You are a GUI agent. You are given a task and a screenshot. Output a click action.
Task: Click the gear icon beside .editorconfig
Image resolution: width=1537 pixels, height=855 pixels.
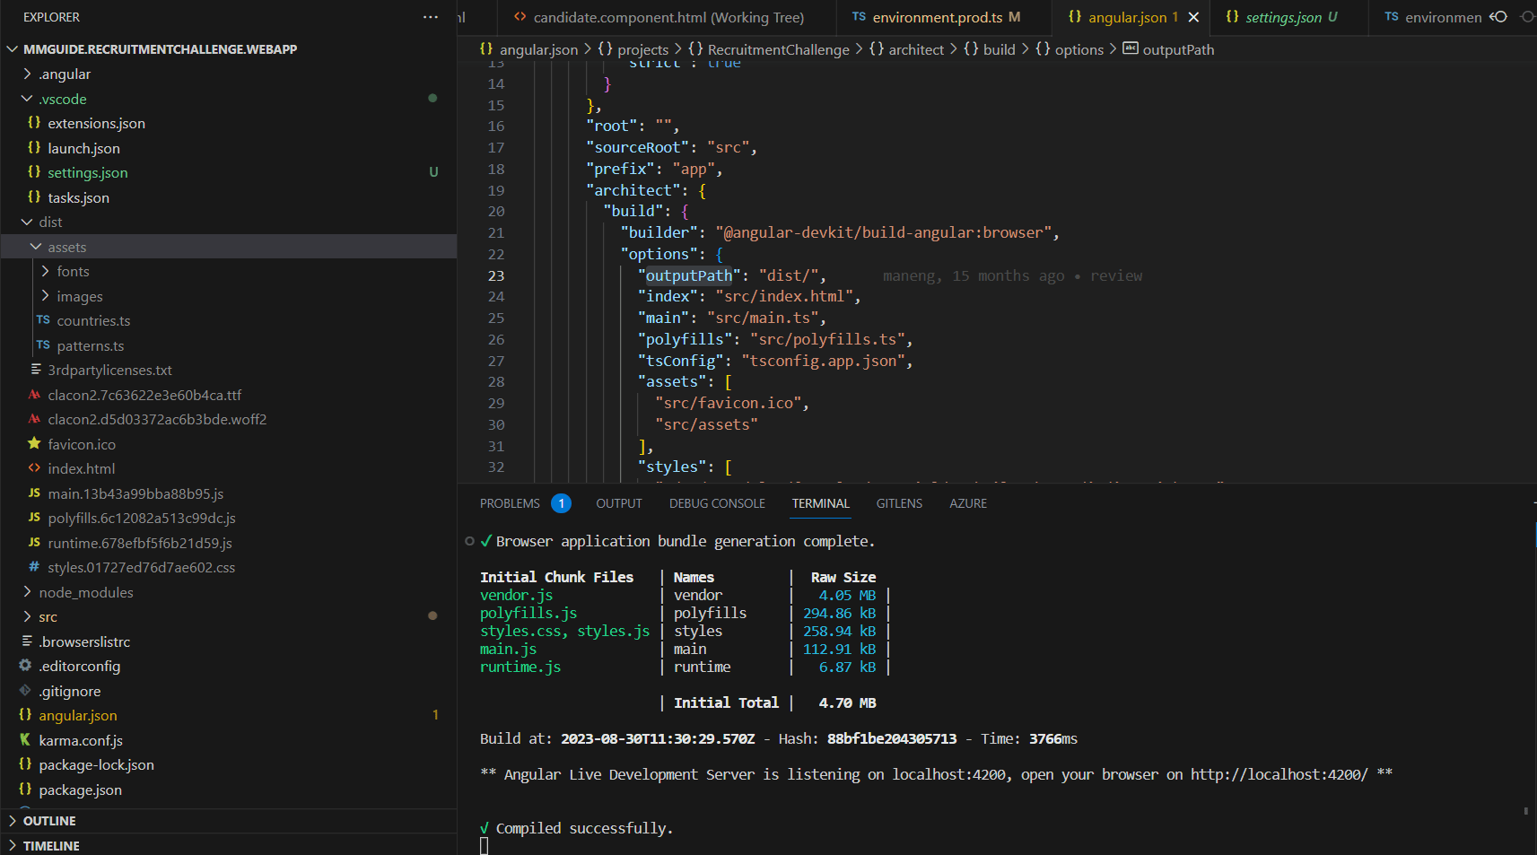[x=23, y=666]
